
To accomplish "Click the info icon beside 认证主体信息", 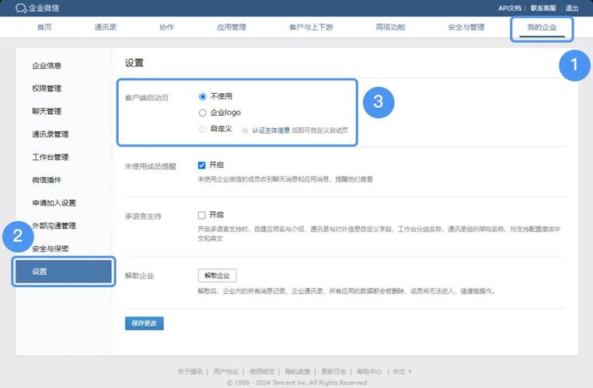I will pos(245,130).
